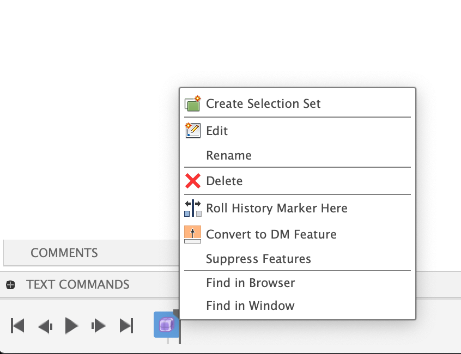Step forward one timeline feature
The image size is (461, 354).
(x=99, y=326)
